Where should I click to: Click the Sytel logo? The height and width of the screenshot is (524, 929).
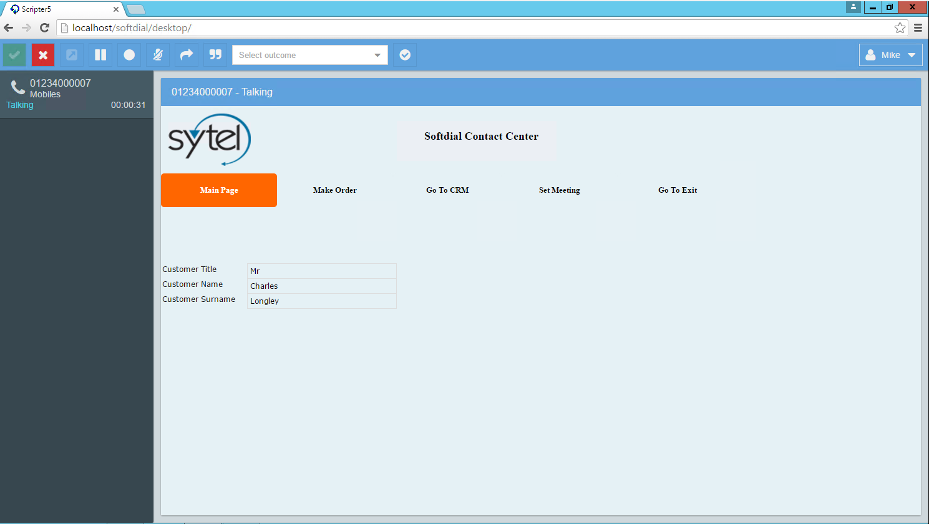210,140
